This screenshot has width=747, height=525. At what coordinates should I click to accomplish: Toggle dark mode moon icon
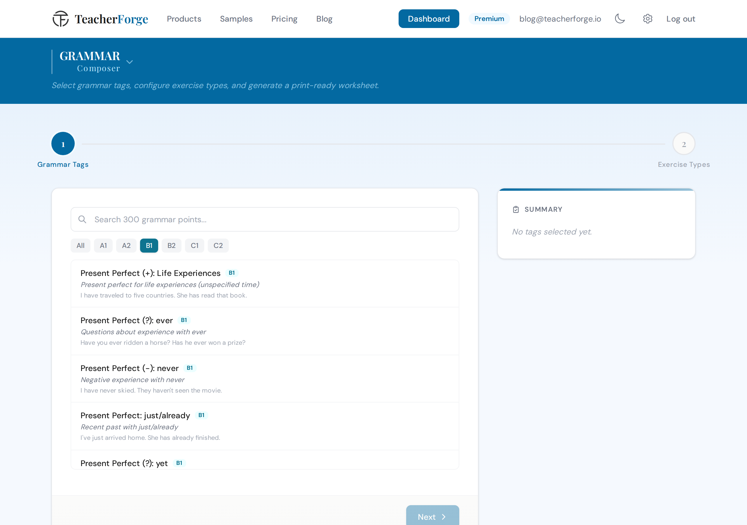620,19
